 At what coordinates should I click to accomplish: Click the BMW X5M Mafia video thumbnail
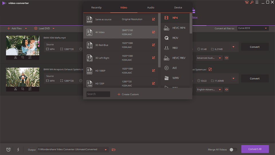[x=23, y=45]
